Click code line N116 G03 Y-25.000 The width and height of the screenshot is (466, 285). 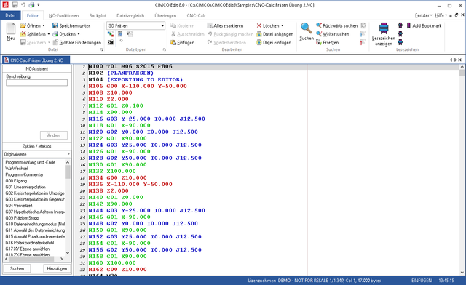146,119
